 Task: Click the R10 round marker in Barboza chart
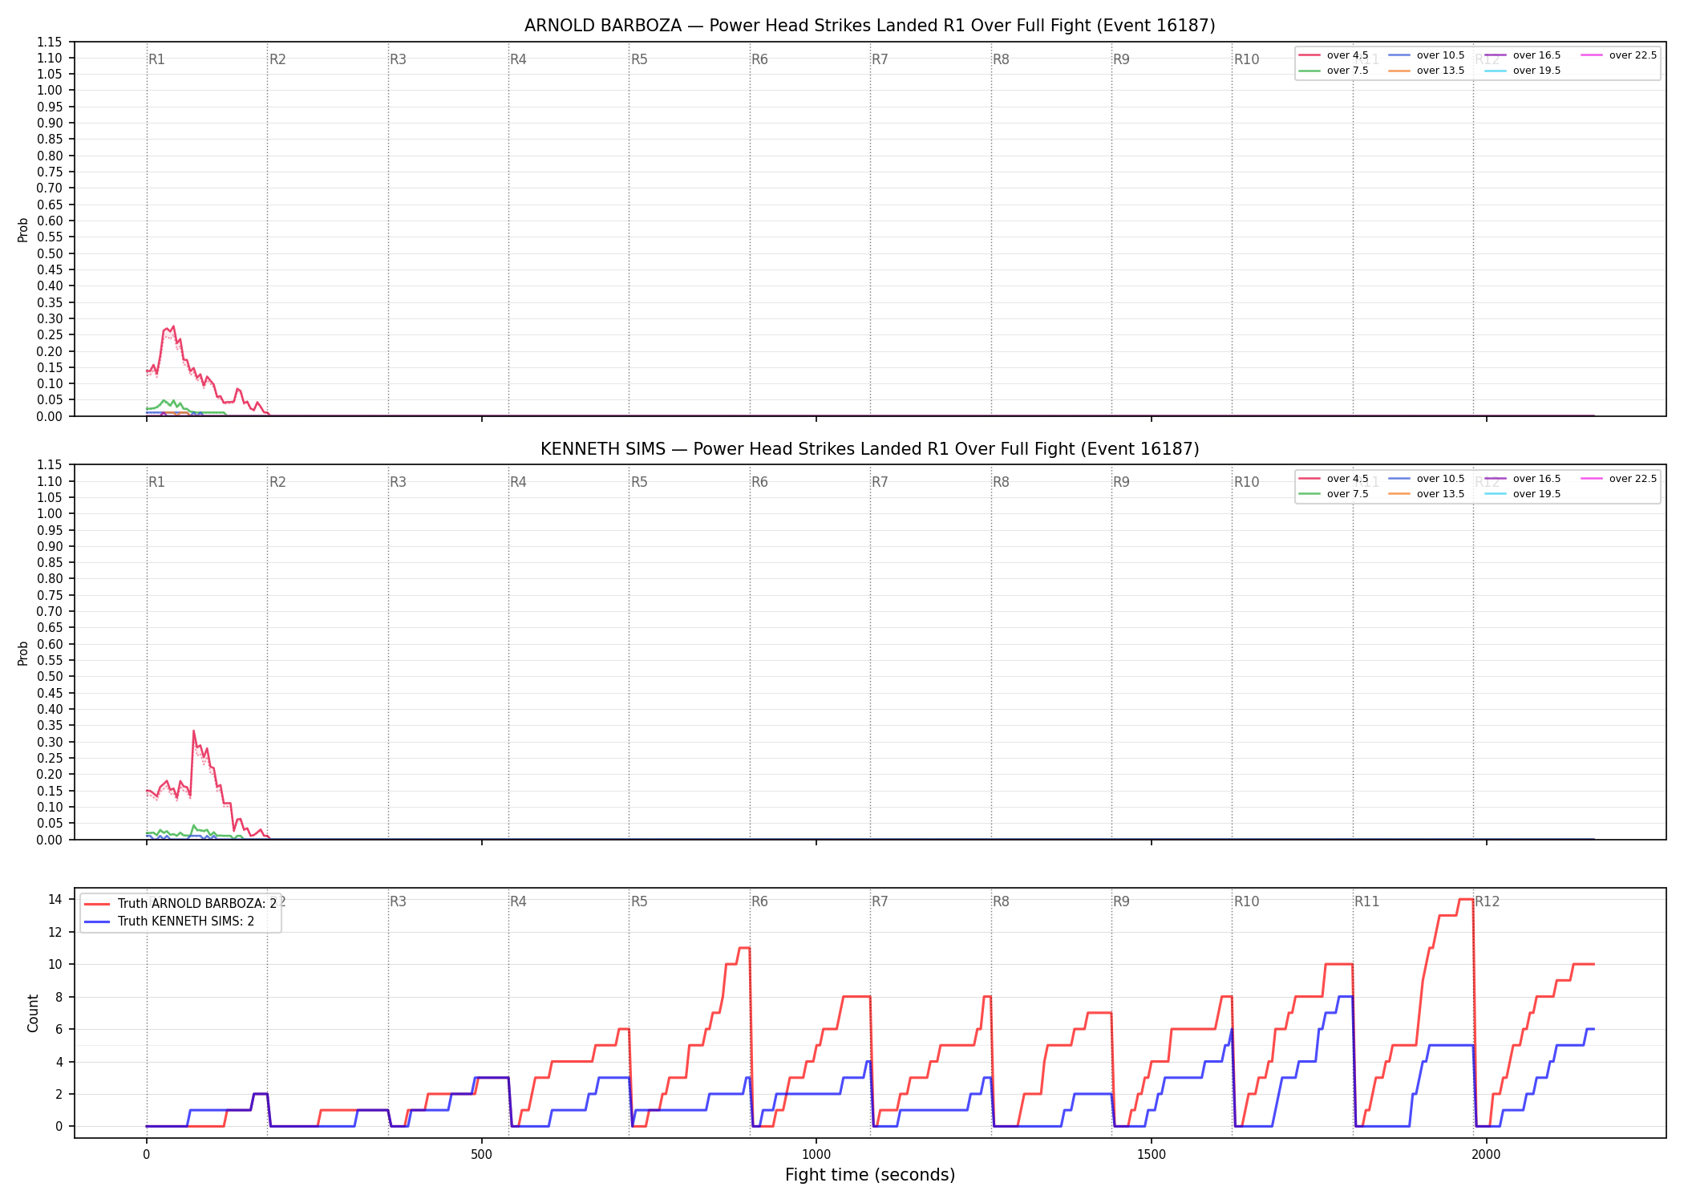pyautogui.click(x=1246, y=59)
